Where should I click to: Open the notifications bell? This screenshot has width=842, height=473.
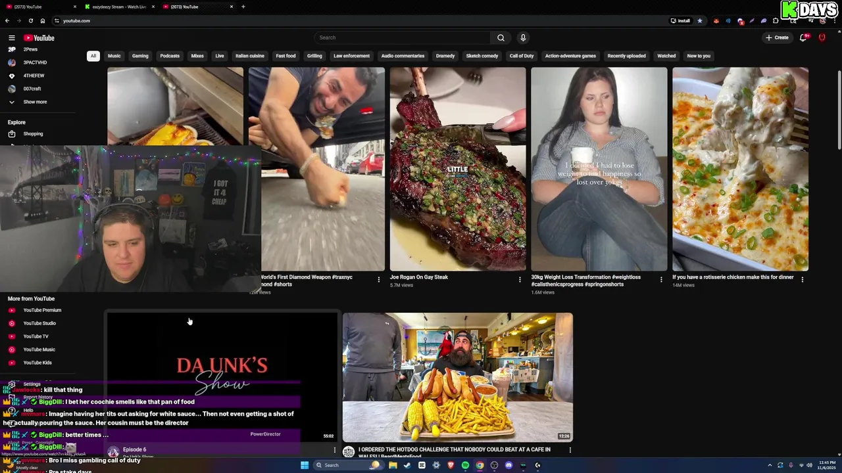pos(803,37)
